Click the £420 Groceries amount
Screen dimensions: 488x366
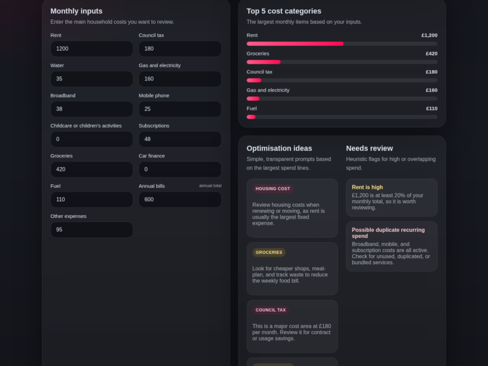click(431, 54)
